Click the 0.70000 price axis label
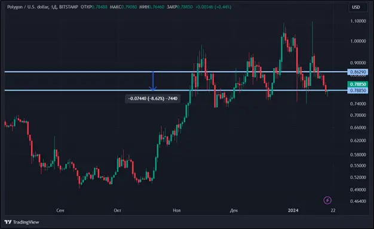 click(x=358, y=115)
